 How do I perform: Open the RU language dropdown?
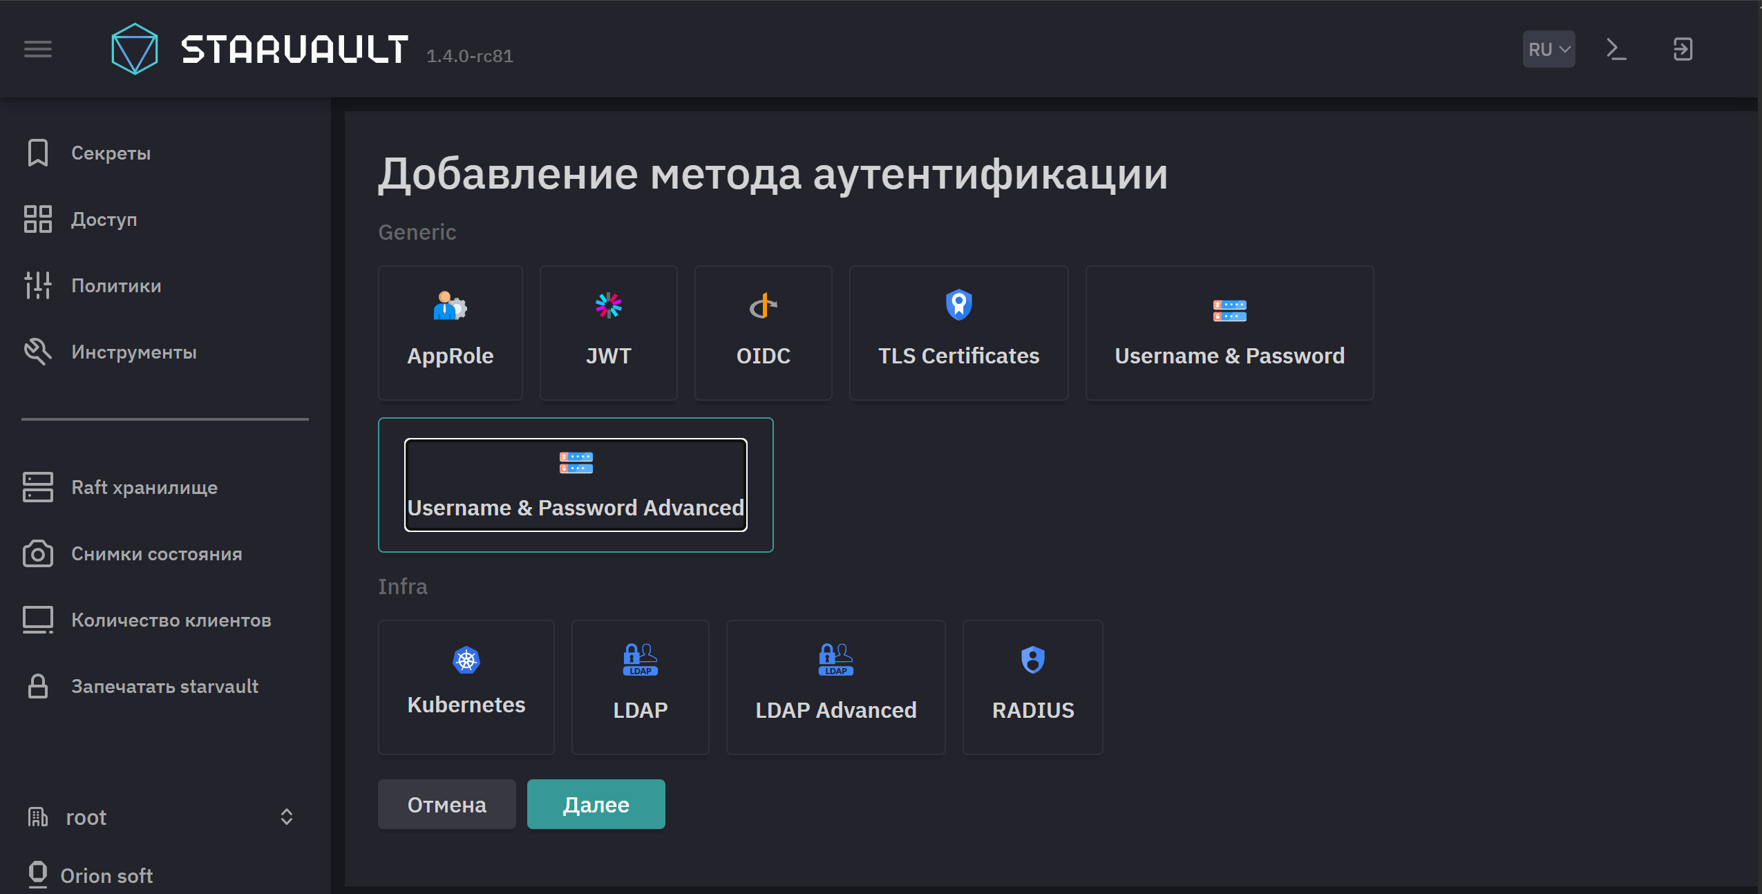pyautogui.click(x=1548, y=49)
